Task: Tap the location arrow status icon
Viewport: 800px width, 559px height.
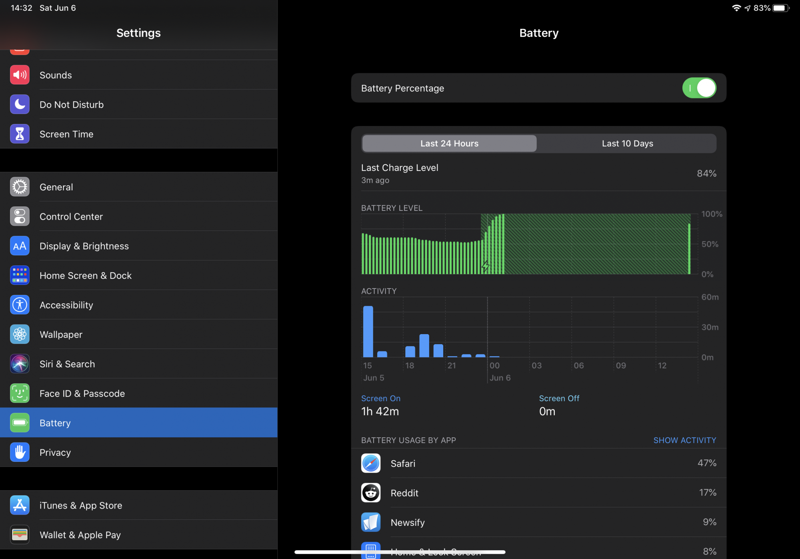Action: coord(748,8)
